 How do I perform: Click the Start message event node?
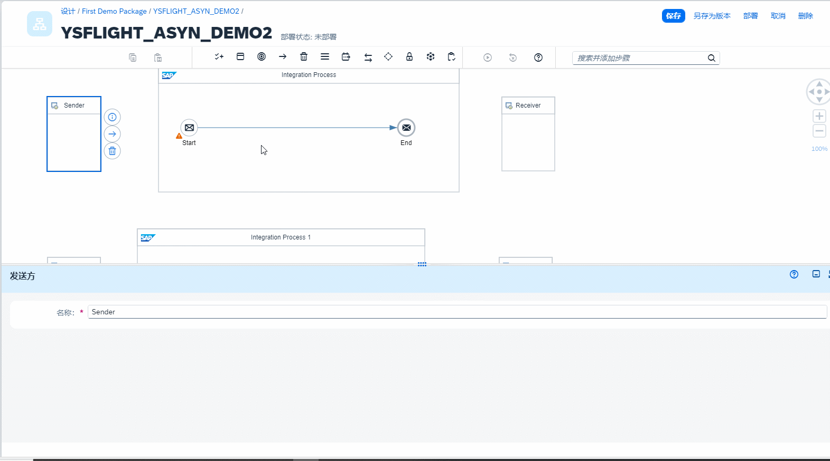[189, 128]
